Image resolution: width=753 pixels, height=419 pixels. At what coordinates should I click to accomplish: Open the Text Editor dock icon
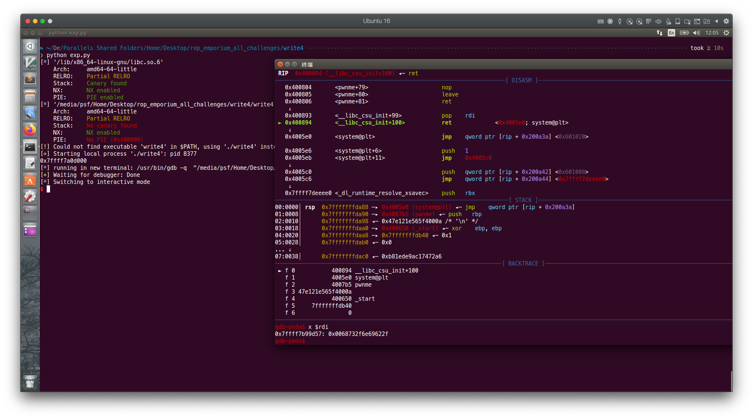[x=30, y=163]
